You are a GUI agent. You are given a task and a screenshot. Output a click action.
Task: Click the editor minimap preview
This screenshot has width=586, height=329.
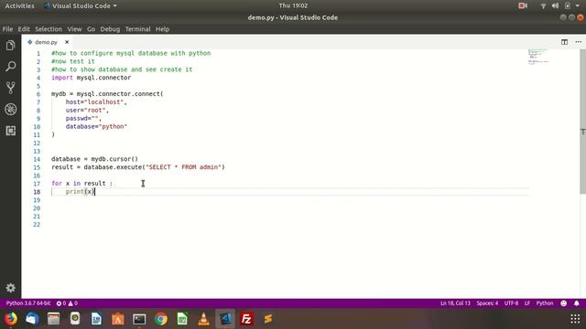click(538, 57)
